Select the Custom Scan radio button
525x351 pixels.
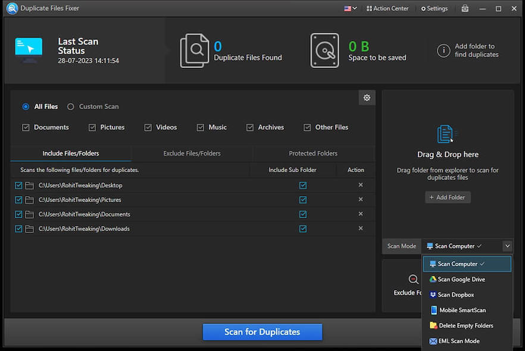coord(70,107)
